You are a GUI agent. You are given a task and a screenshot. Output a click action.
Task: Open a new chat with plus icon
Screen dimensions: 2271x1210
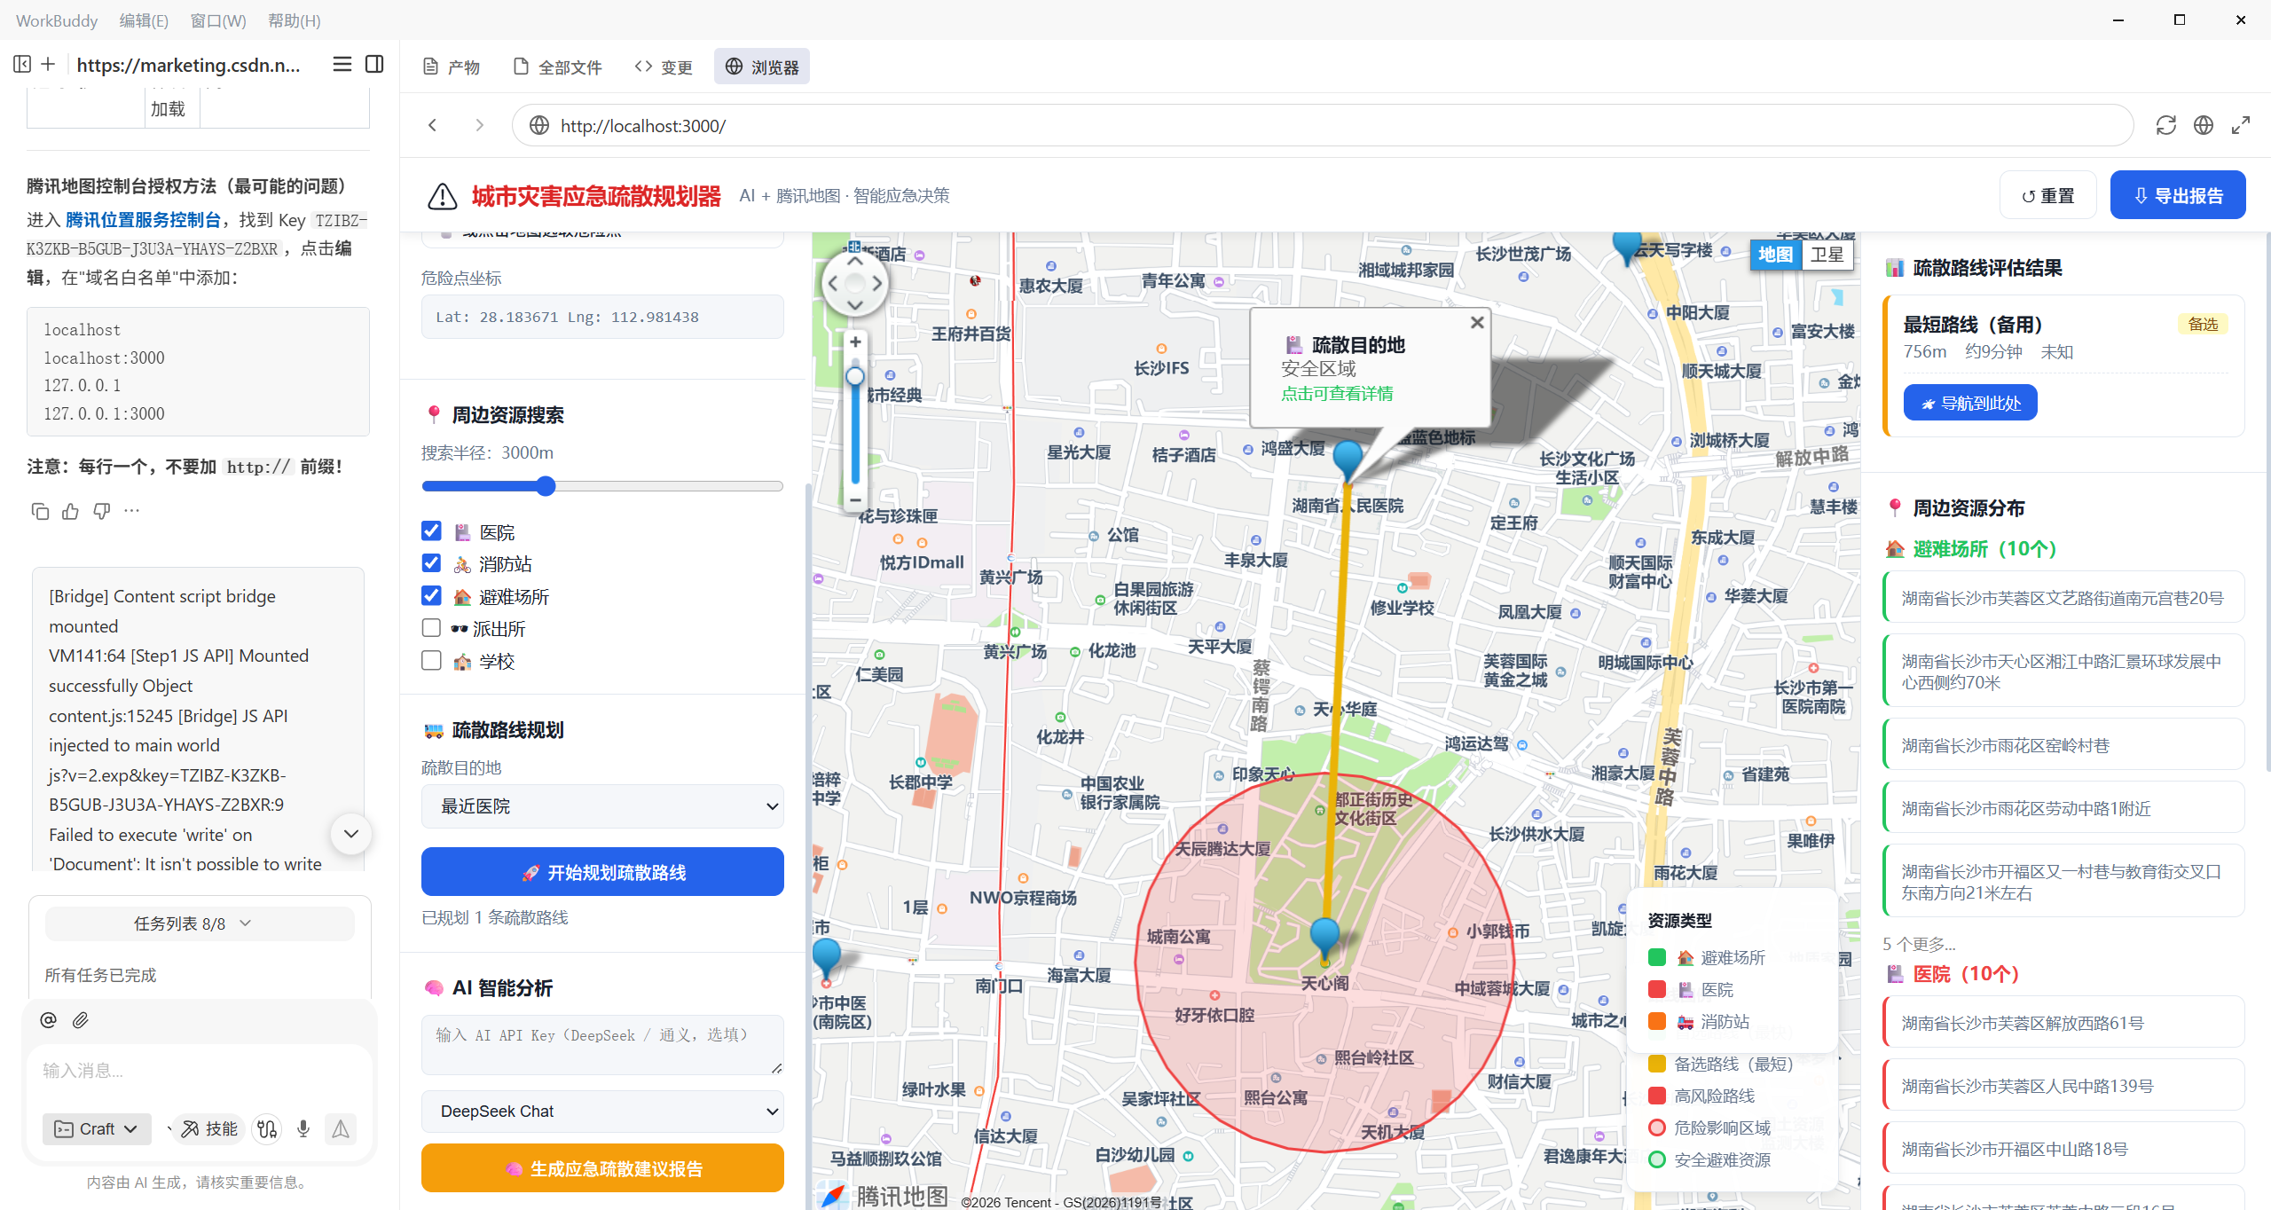tap(48, 64)
